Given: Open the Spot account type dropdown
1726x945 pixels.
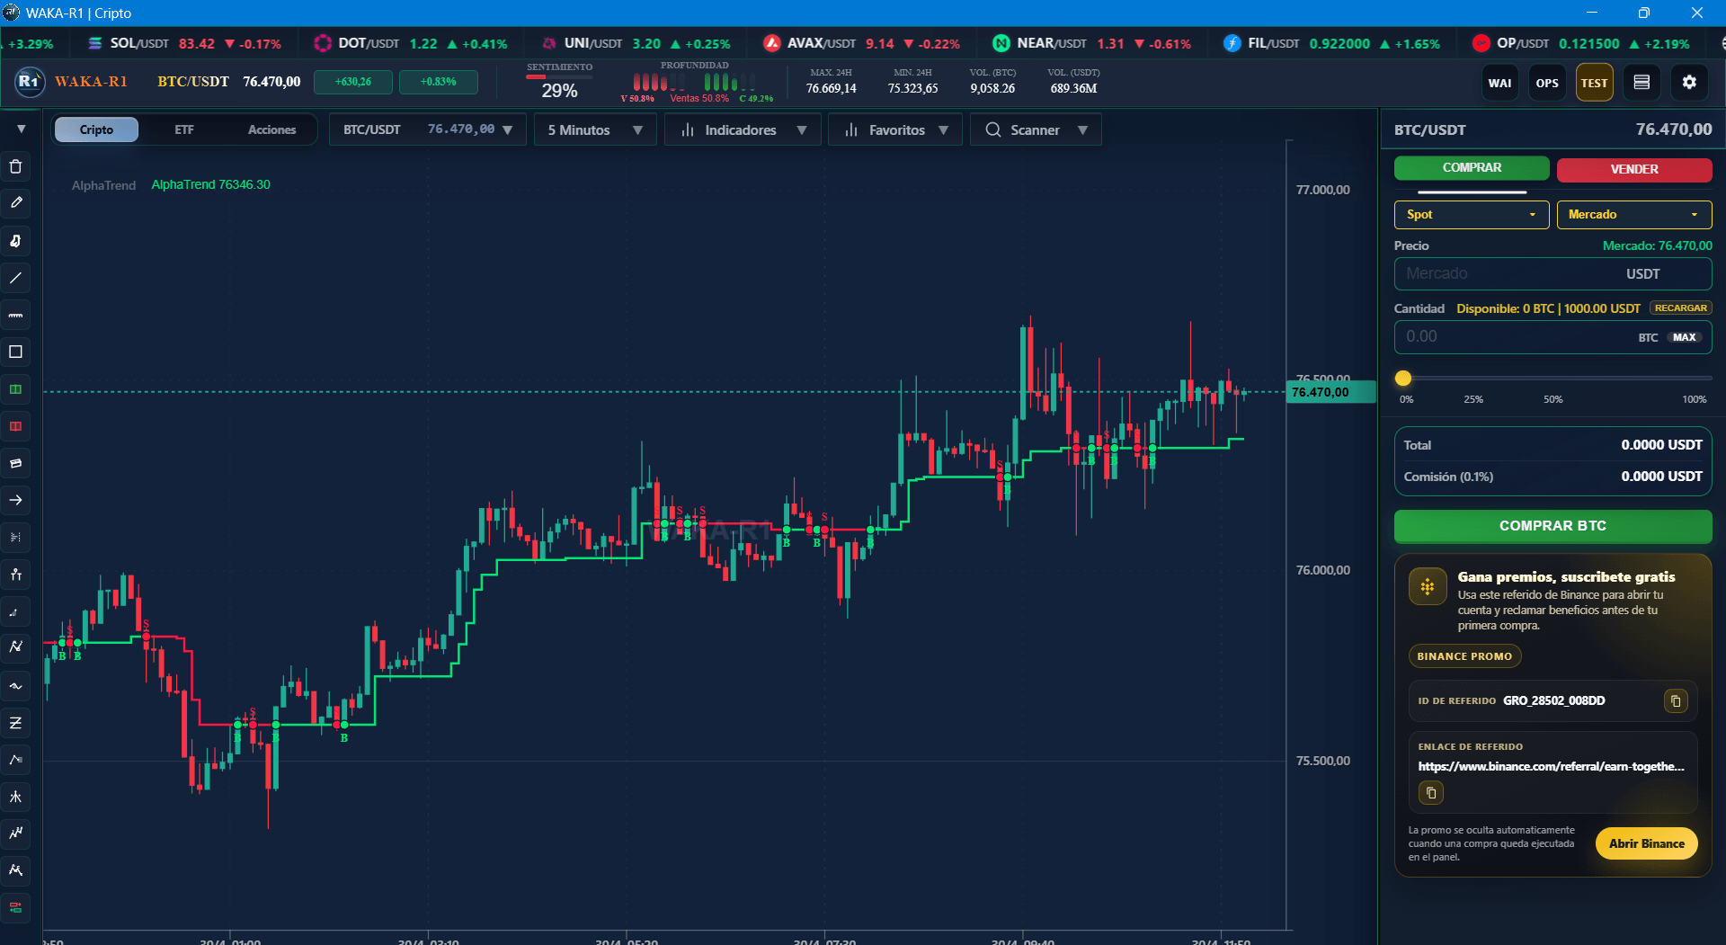Looking at the screenshot, I should point(1472,215).
